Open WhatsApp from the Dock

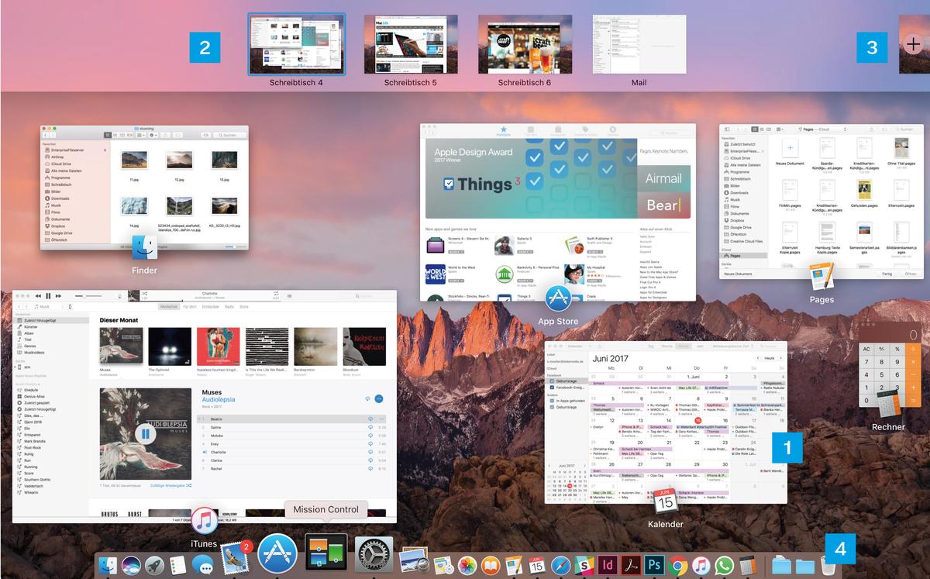[x=724, y=566]
